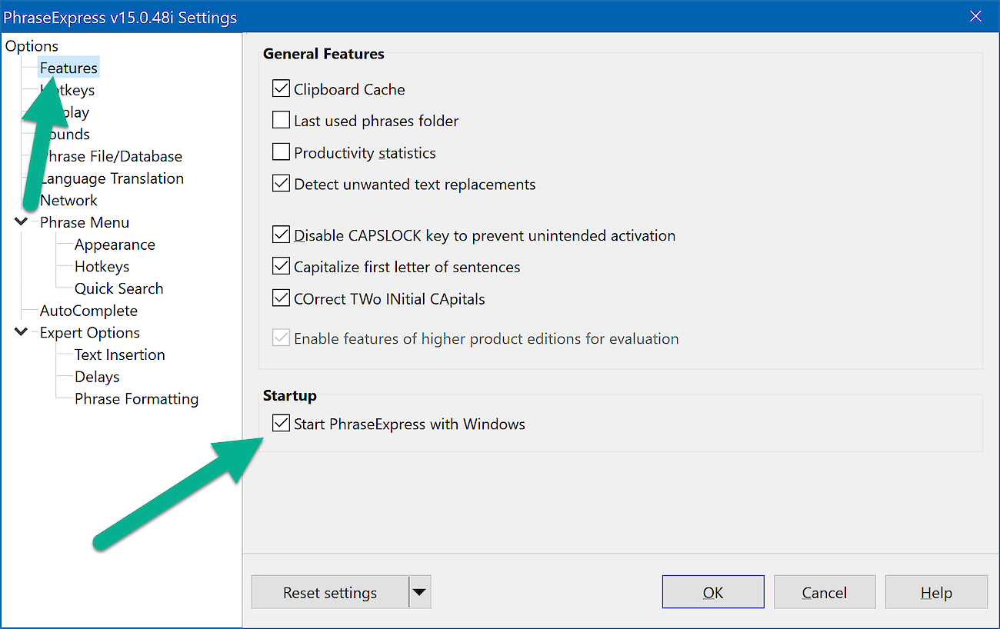Open Text Insertion settings
Image resolution: width=1000 pixels, height=629 pixels.
click(119, 354)
